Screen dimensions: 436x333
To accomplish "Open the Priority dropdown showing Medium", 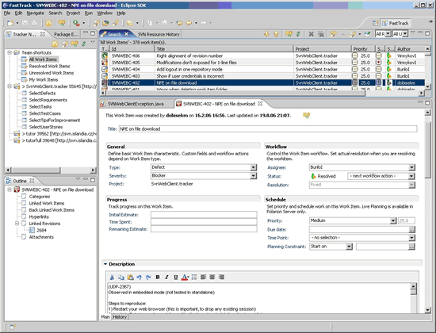I will (x=393, y=221).
